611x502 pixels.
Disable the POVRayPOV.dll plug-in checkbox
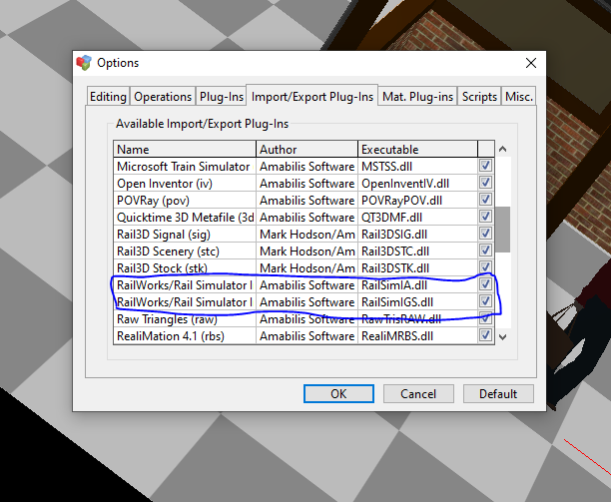coord(485,200)
